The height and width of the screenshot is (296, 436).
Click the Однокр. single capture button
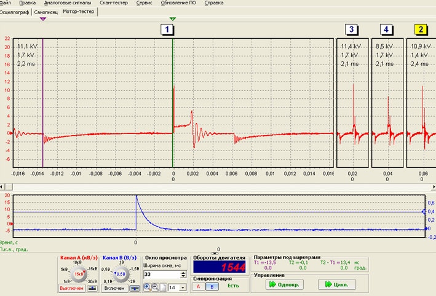click(x=285, y=284)
